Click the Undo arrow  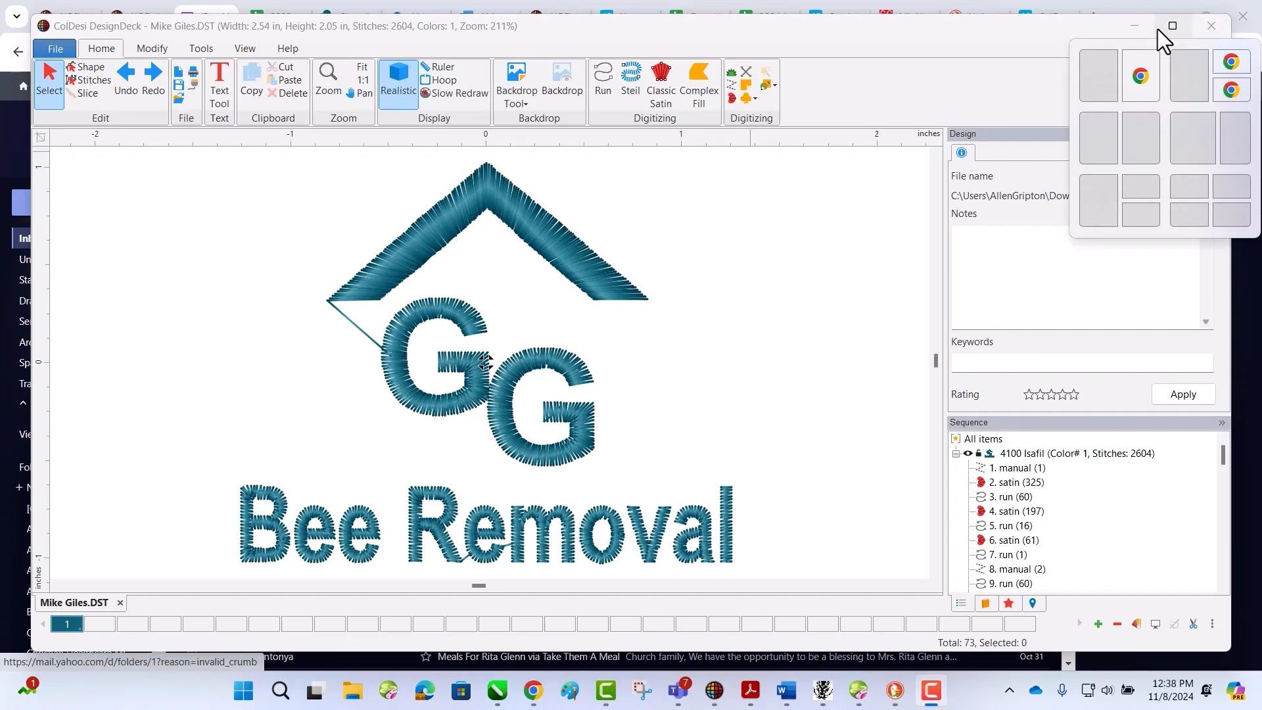coord(126,74)
